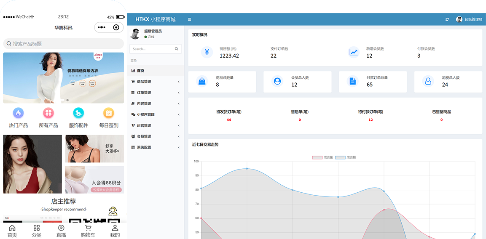Open the 超级管理员 account link in header
Screen dimensions: 486x239
tap(469, 19)
